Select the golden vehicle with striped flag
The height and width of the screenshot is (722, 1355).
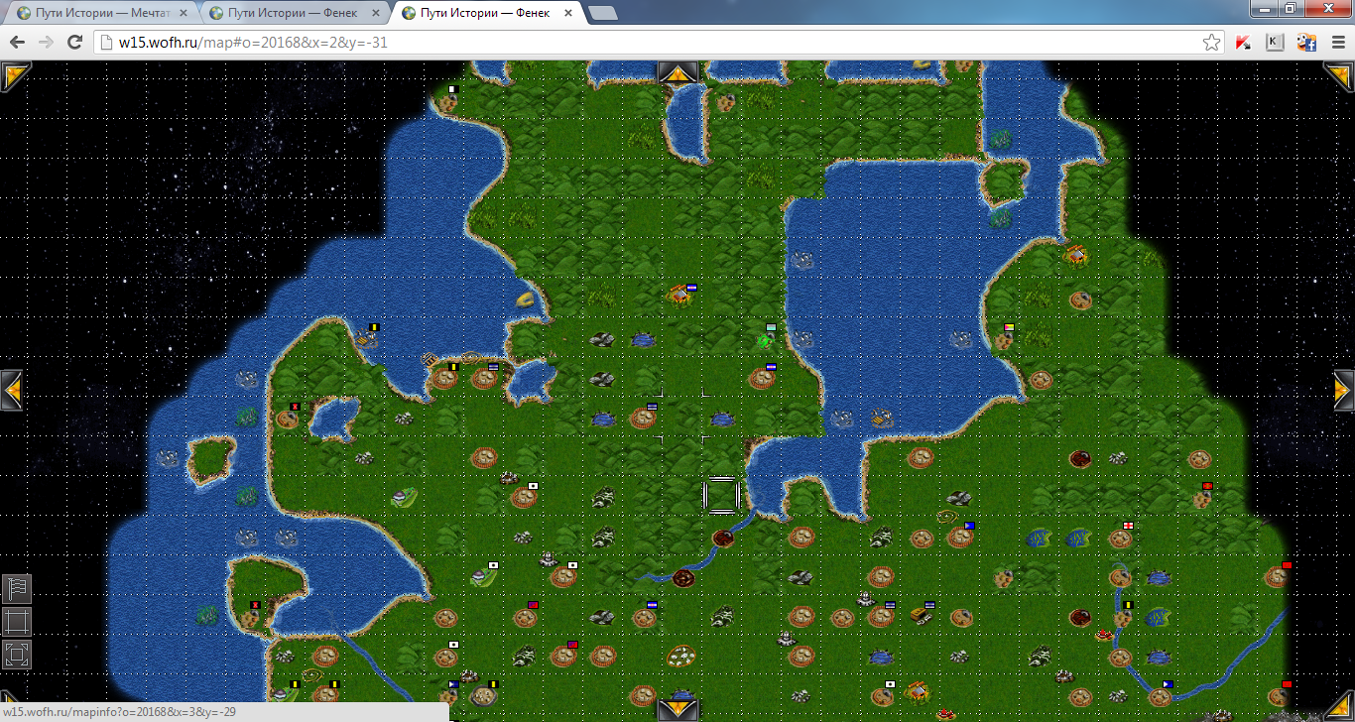click(x=923, y=614)
